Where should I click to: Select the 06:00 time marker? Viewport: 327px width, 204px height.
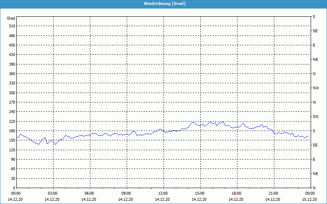tap(90, 193)
